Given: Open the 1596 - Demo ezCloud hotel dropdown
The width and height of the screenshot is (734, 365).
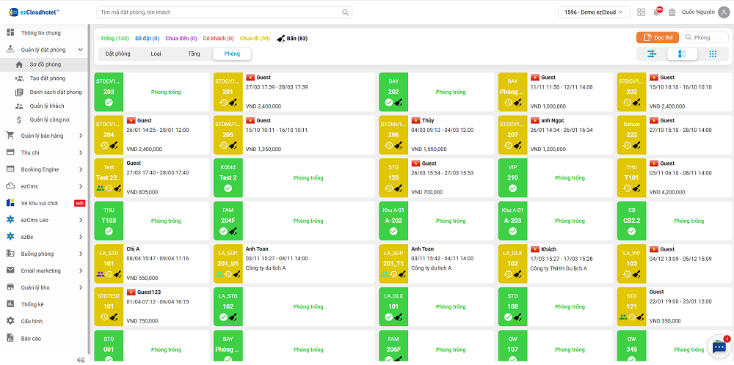Looking at the screenshot, I should (x=594, y=12).
